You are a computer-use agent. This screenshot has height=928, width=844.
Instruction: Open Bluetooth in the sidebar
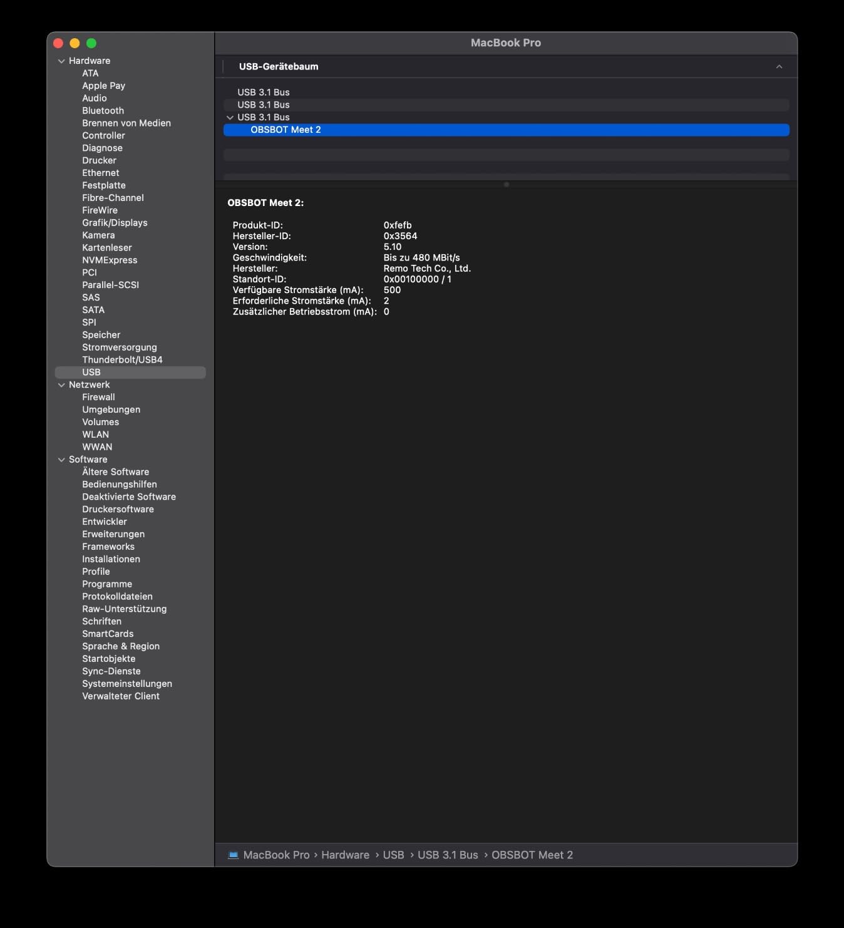(x=103, y=111)
